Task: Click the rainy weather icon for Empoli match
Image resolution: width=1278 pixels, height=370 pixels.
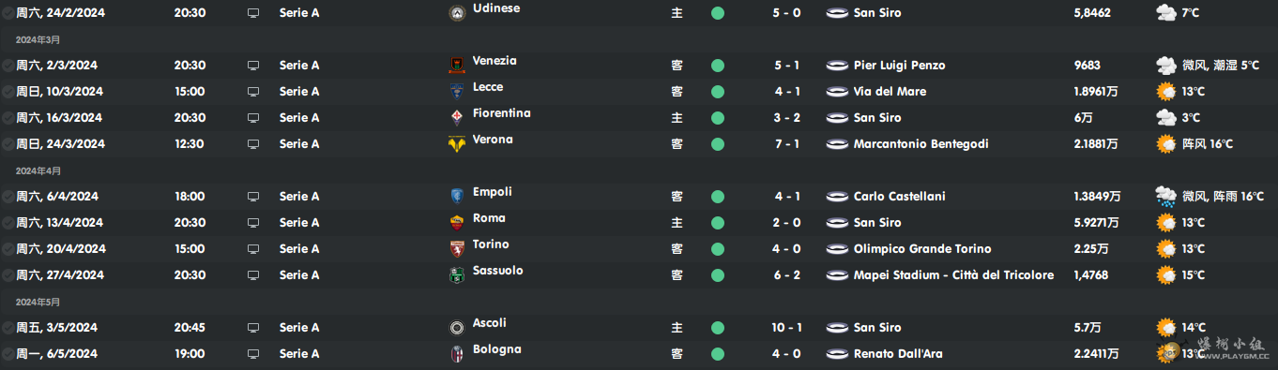Action: 1166,197
